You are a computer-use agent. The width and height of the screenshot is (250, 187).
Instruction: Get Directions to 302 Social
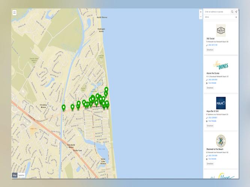(210, 50)
